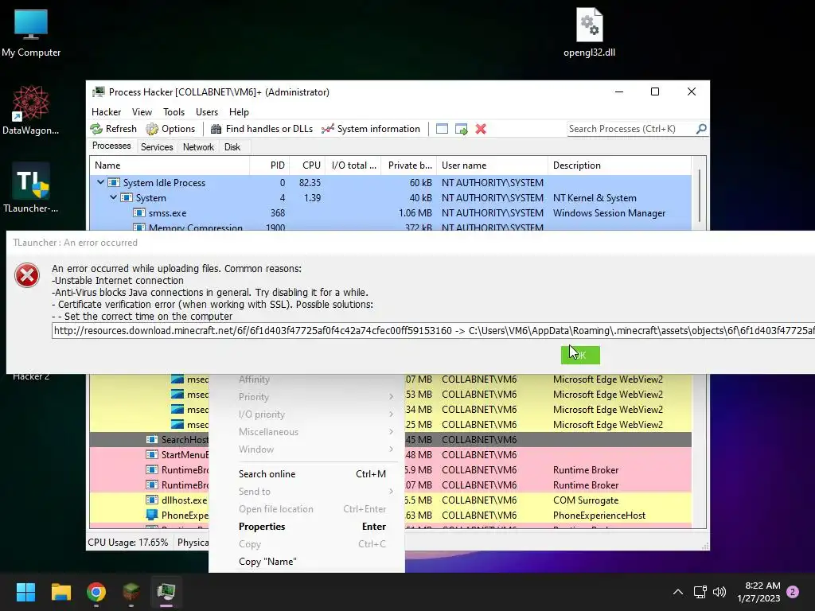Click the process list vertical scrollbar
815x611 pixels.
pyautogui.click(x=700, y=196)
